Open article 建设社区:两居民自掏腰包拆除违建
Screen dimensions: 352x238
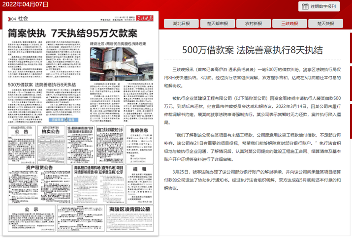click(x=118, y=44)
